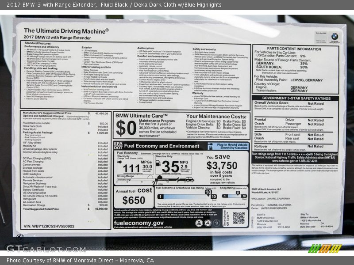Click the 'Rollover' rating row
This screenshot has height=265, width=354.
289,146
